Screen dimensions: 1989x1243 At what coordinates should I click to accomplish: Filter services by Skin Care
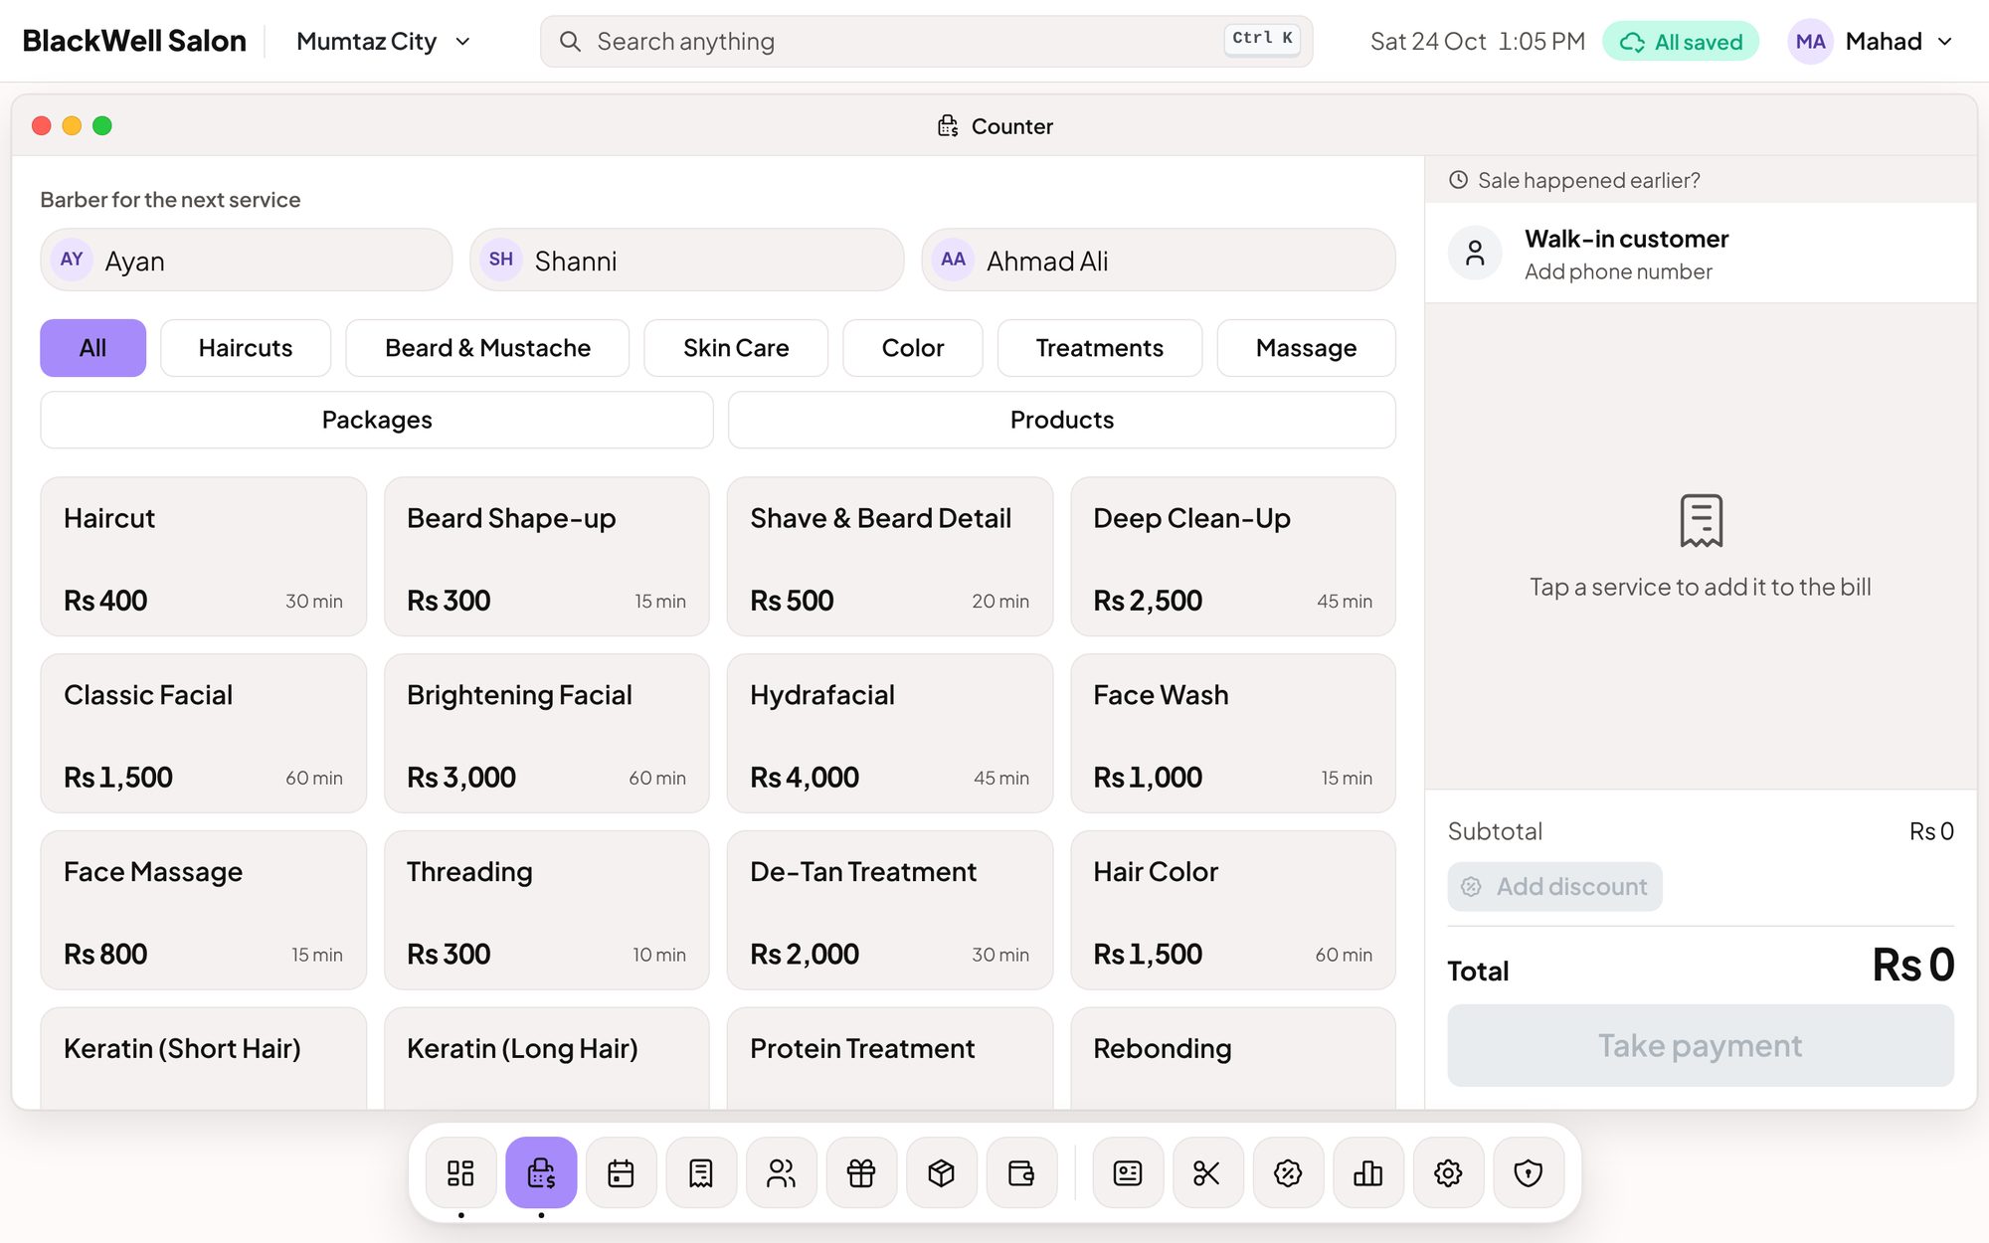736,348
